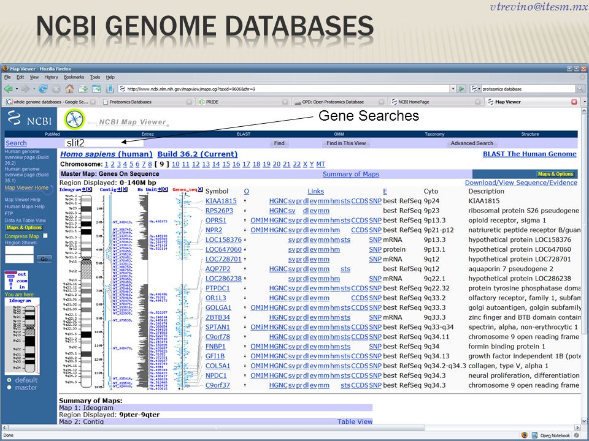Viewport: 589px width, 441px height.
Task: Click the first Region Shown input box
Action: click(x=19, y=250)
